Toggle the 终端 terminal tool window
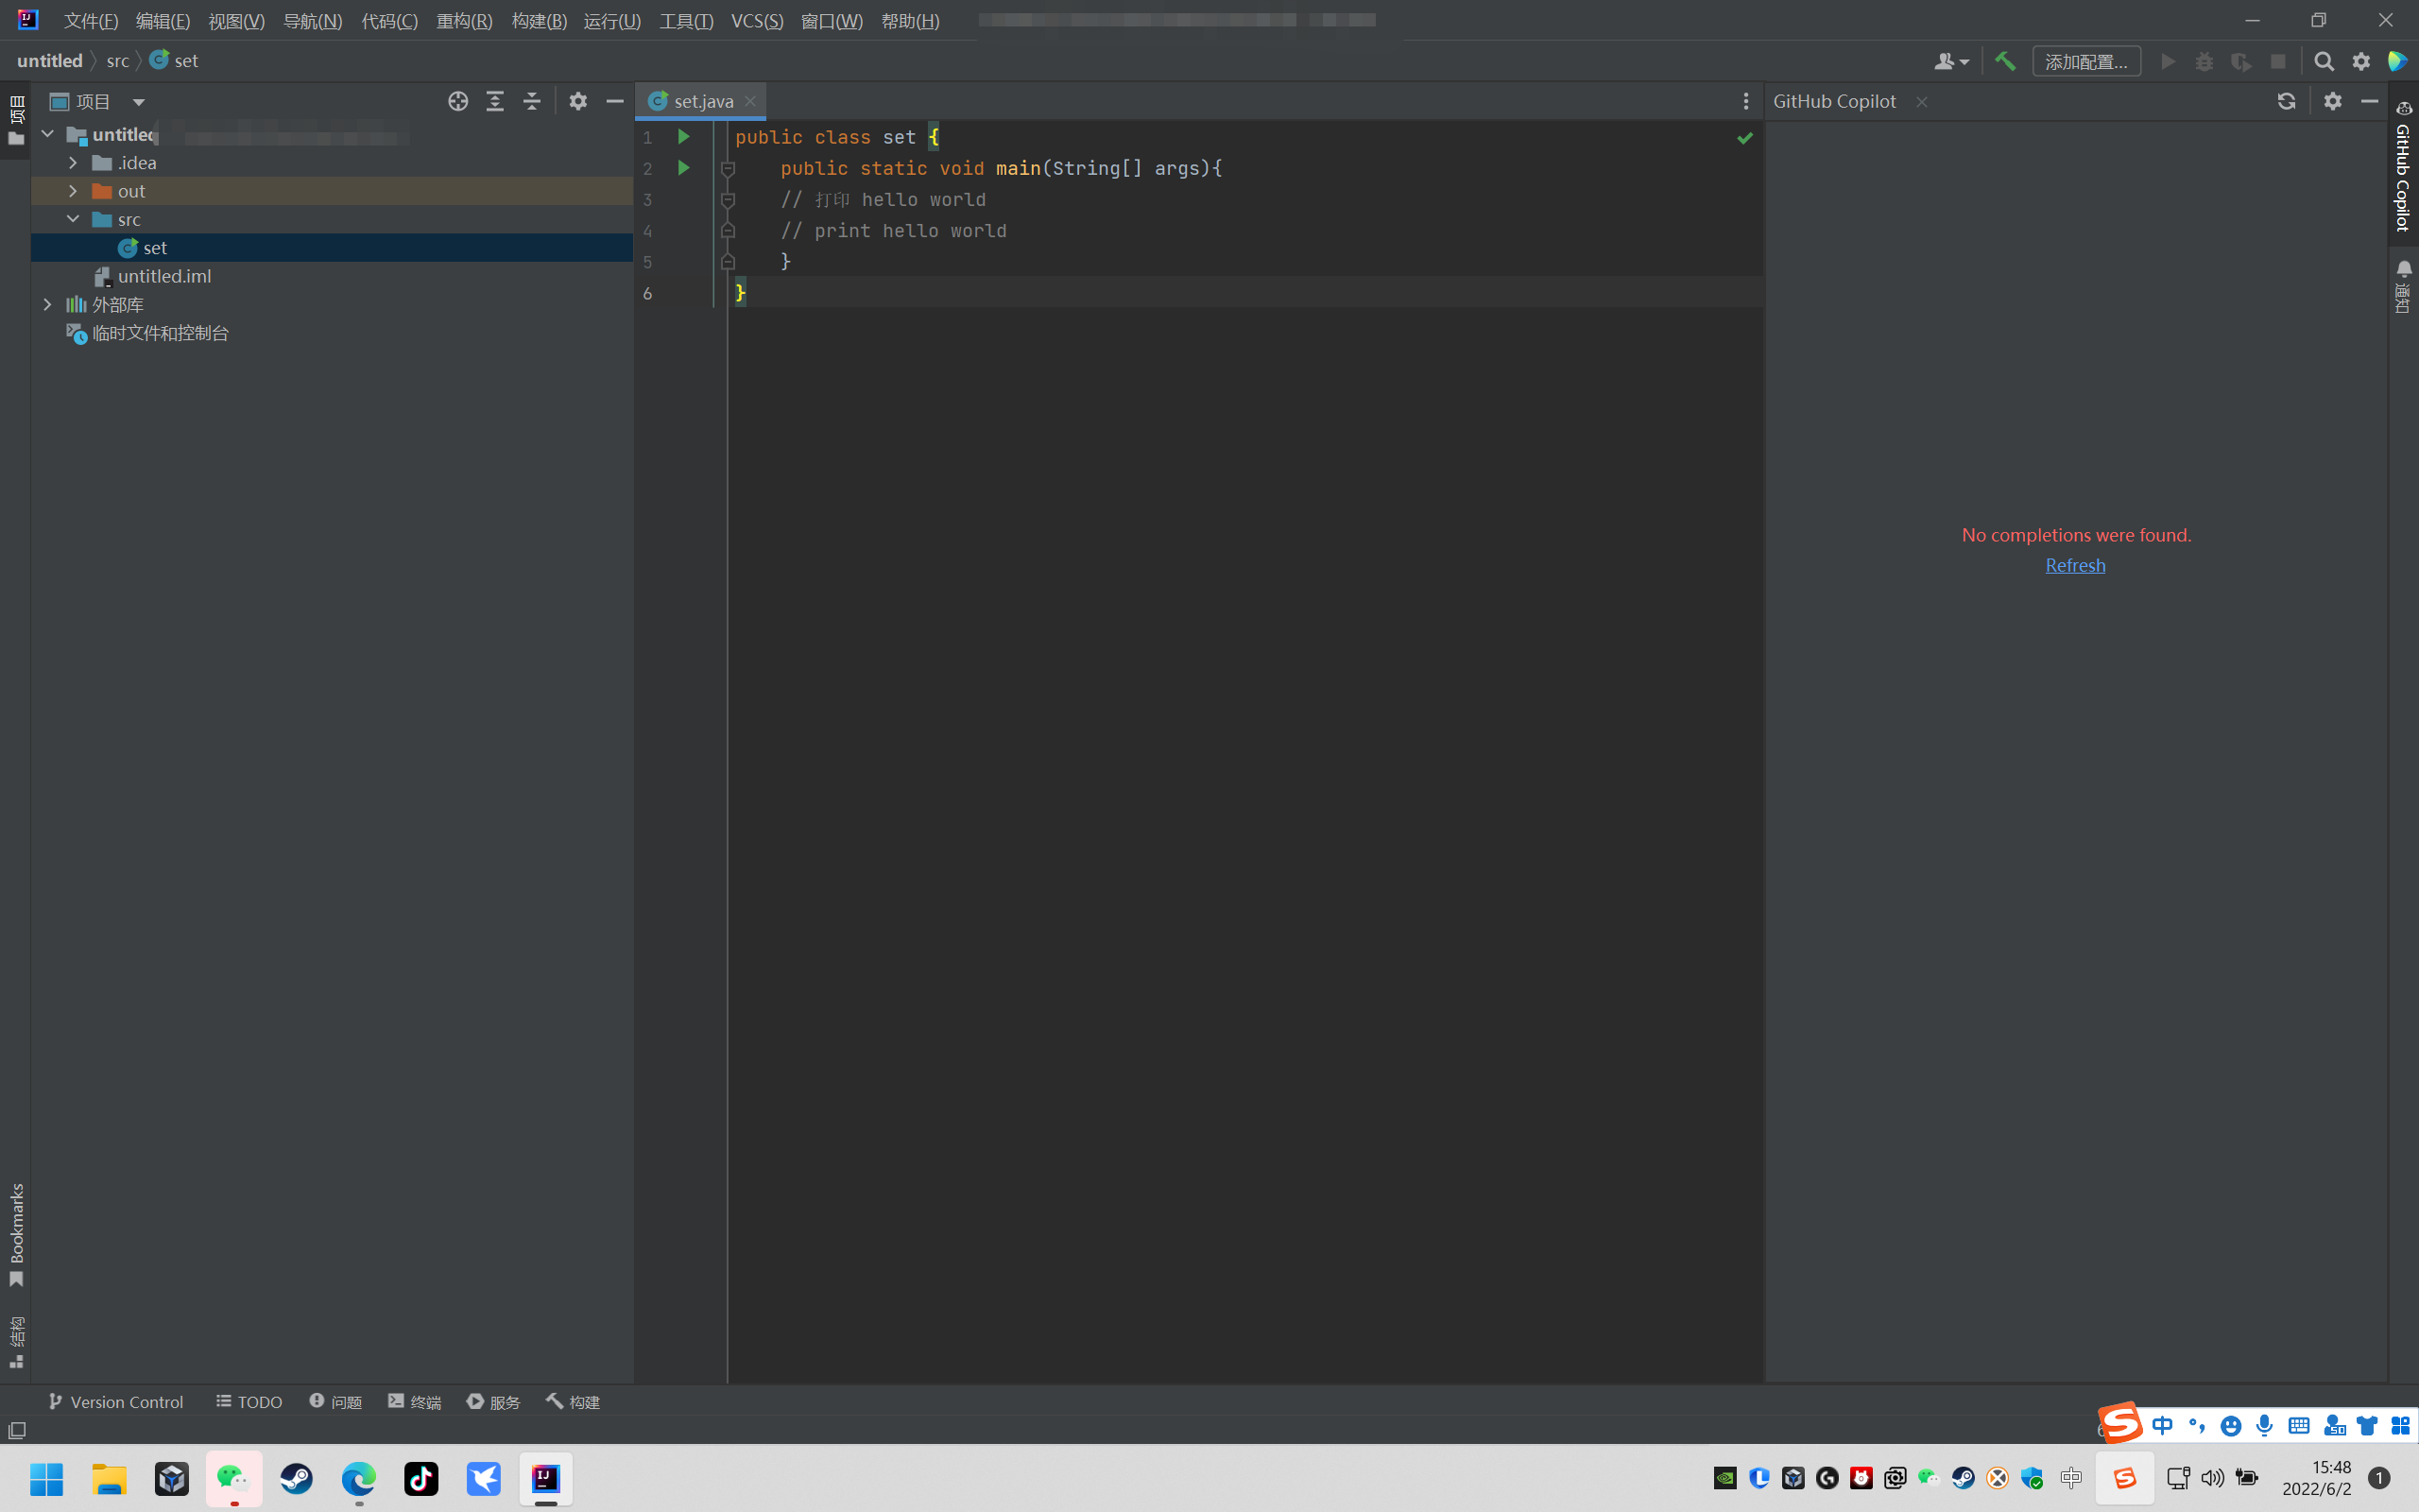The width and height of the screenshot is (2419, 1512). pyautogui.click(x=414, y=1401)
